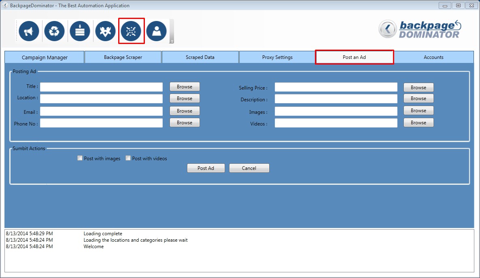
Task: Open the Proxy Settings tab
Action: [277, 57]
